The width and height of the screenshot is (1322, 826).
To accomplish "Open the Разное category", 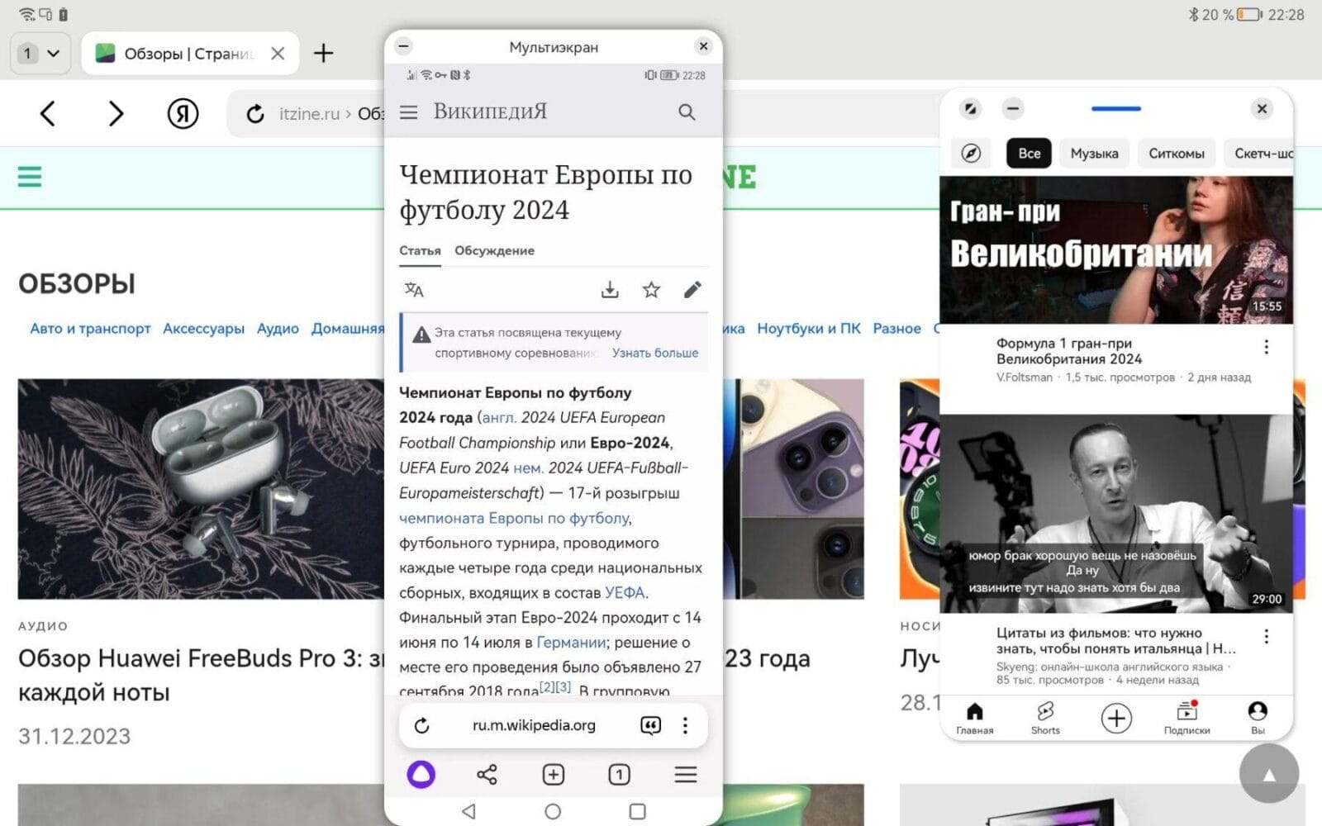I will click(896, 328).
